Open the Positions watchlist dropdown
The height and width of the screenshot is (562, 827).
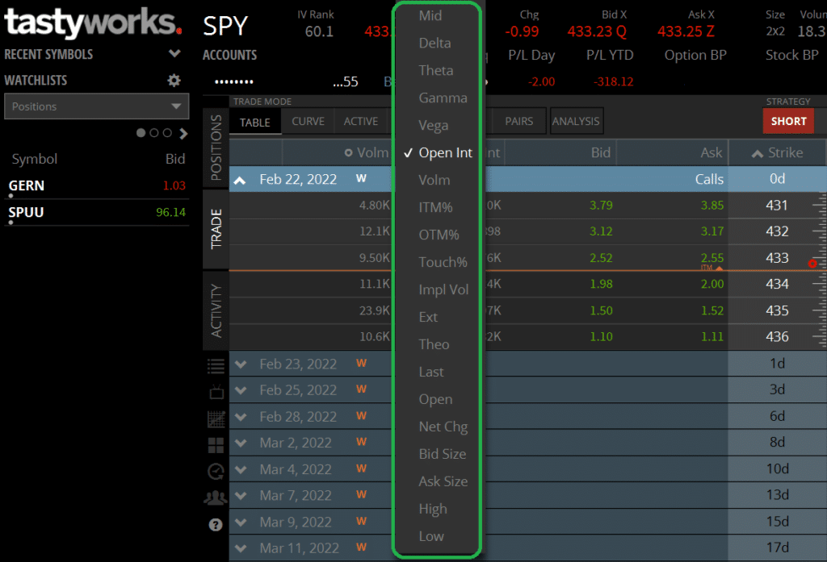click(97, 106)
